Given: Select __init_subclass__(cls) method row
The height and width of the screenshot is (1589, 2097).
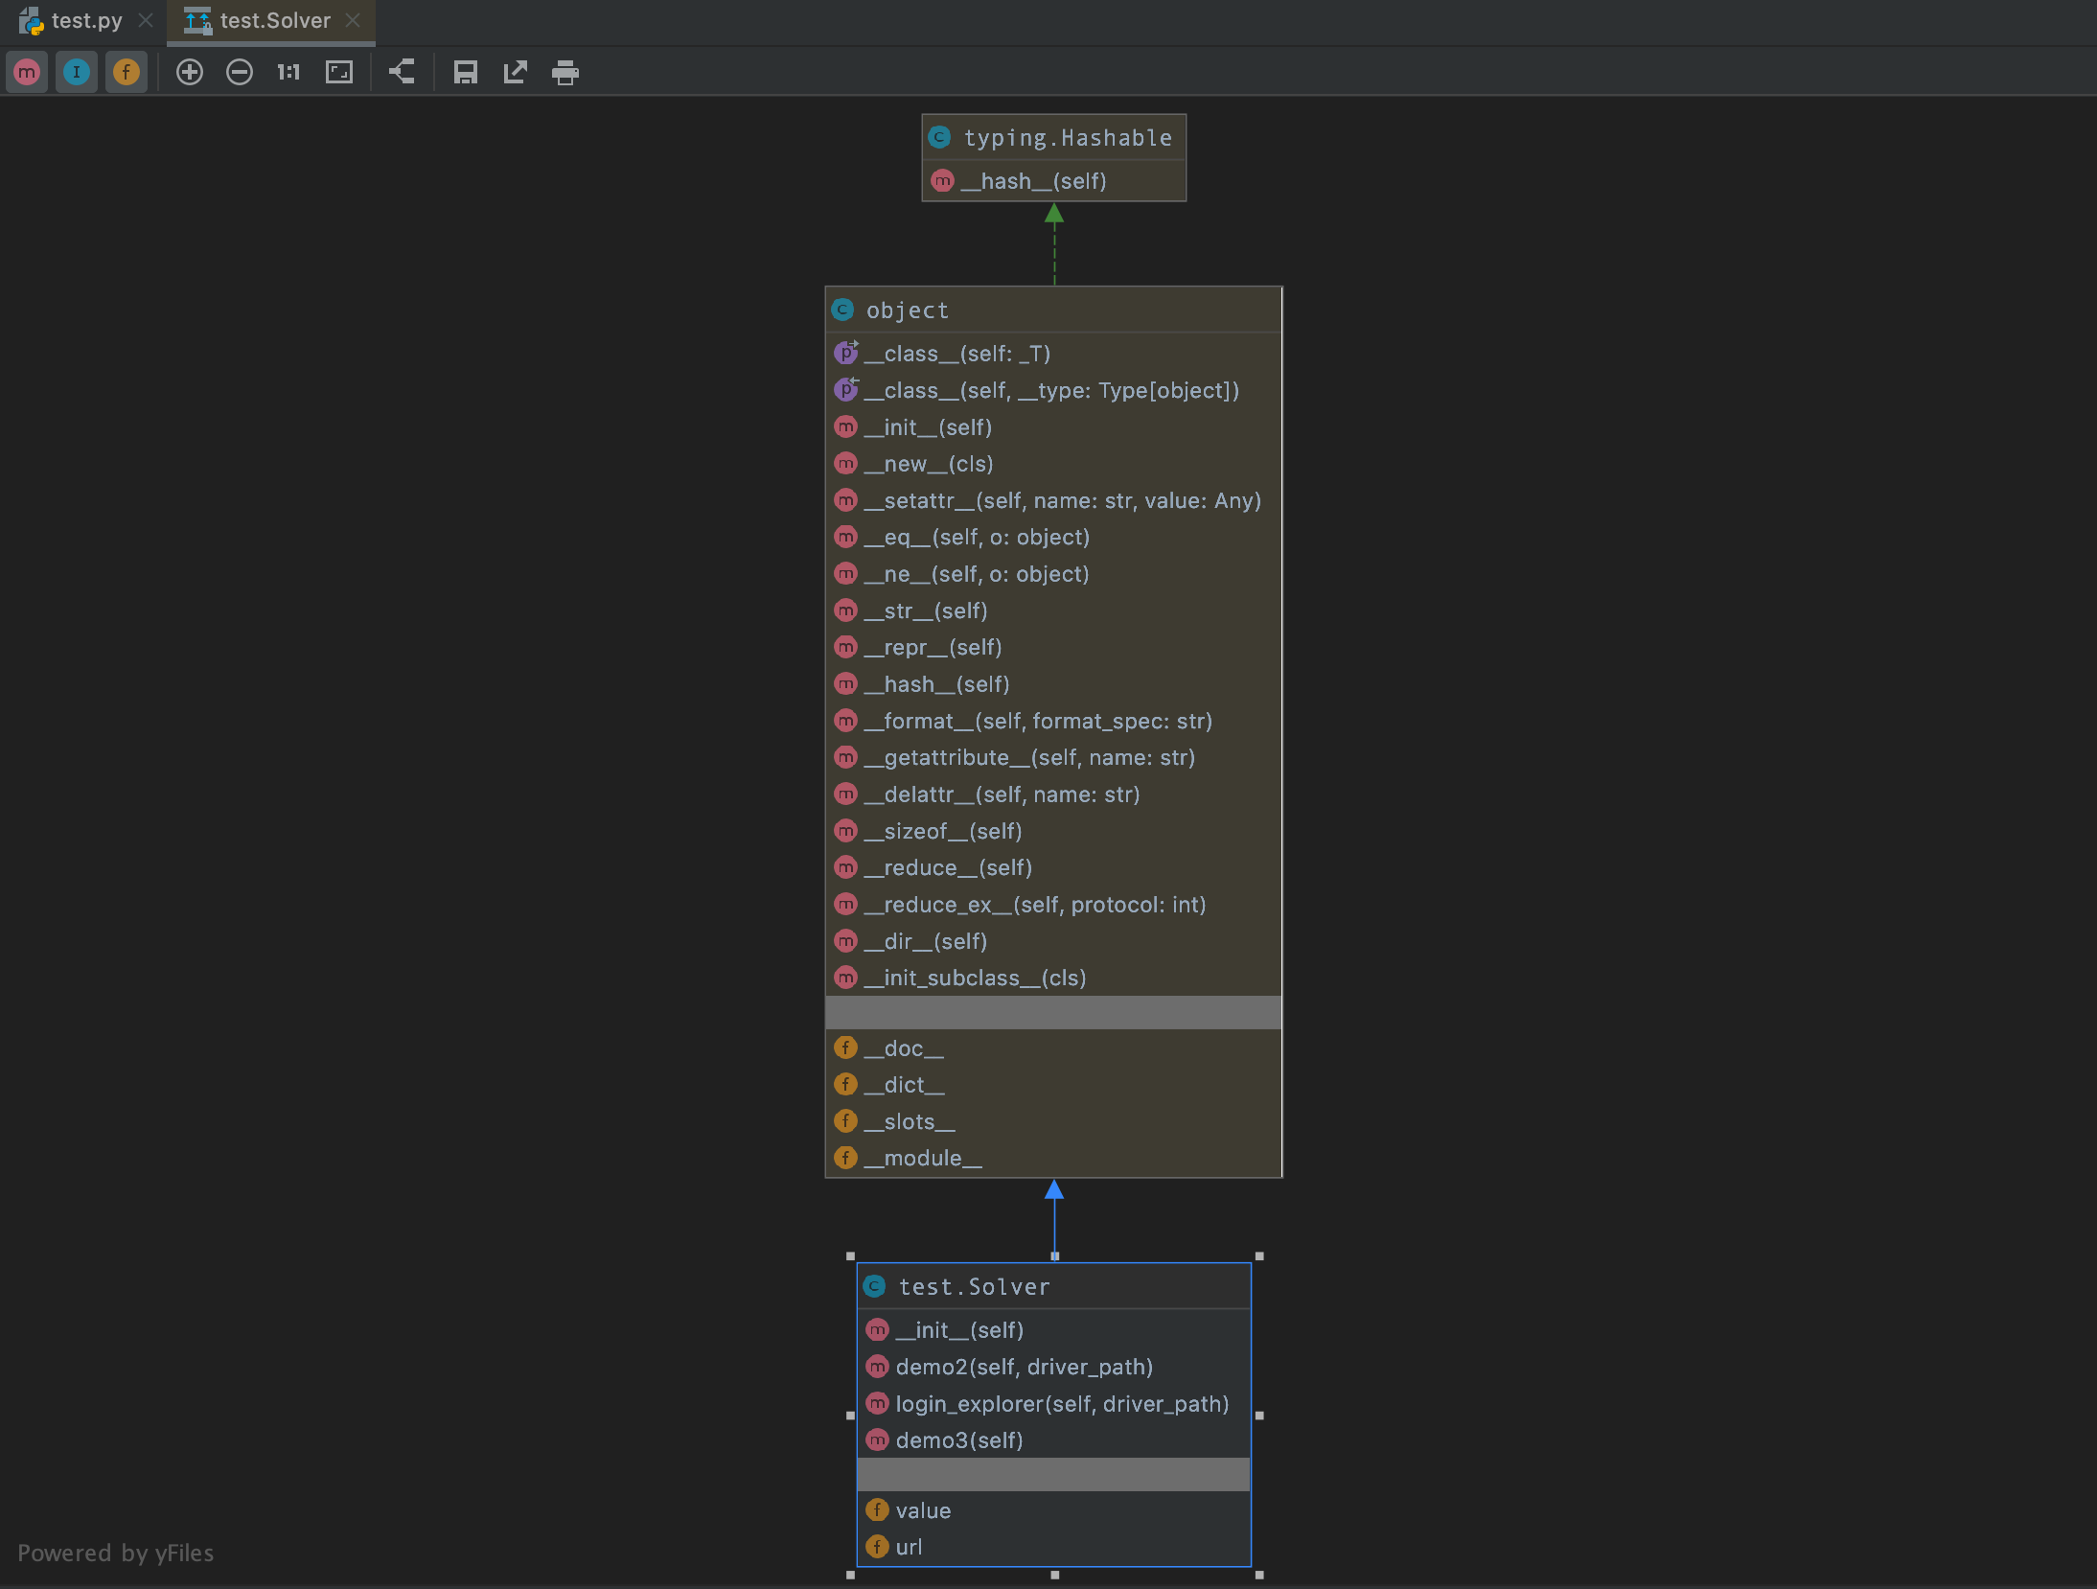Looking at the screenshot, I should coord(1053,978).
